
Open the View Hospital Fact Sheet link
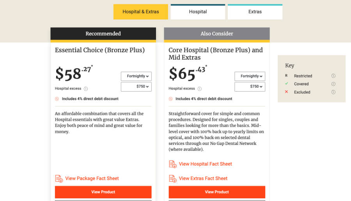coord(205,164)
